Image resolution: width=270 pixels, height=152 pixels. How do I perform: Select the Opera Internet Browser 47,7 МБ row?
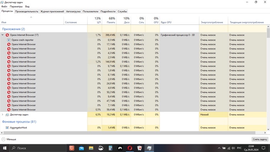tap(133, 101)
